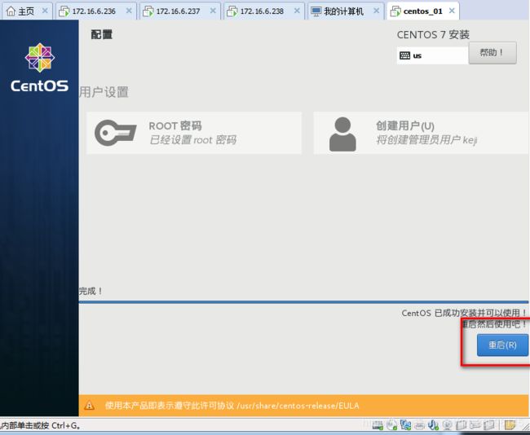Click the installation progress bar
The image size is (530, 435).
[x=303, y=302]
